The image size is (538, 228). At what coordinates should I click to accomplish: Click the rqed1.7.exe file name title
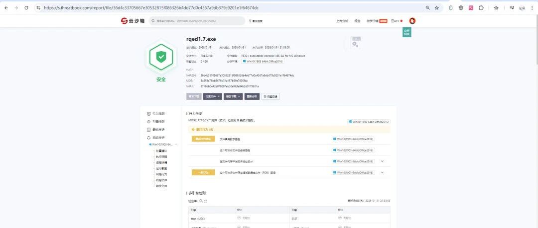[x=201, y=39]
